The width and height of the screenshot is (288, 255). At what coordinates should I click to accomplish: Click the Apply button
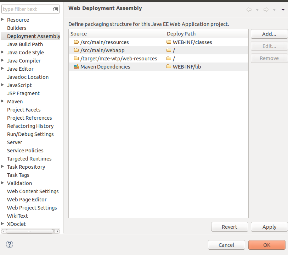click(x=269, y=227)
